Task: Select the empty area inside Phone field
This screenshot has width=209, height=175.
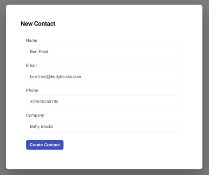Action: [x=120, y=102]
